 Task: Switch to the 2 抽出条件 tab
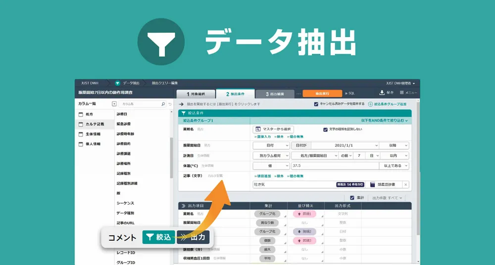(235, 94)
